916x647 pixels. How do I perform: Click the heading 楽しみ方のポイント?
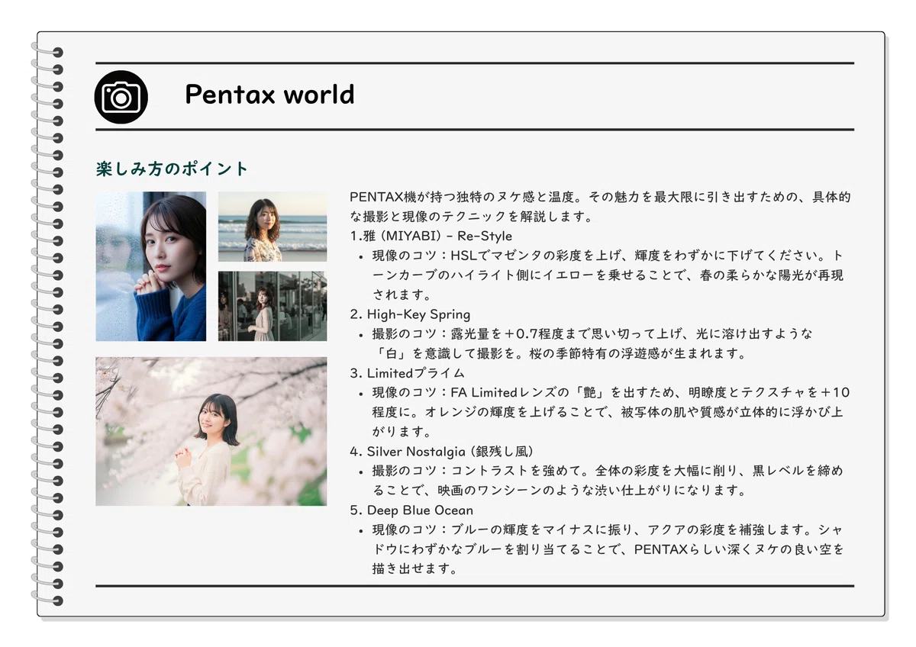tap(173, 169)
